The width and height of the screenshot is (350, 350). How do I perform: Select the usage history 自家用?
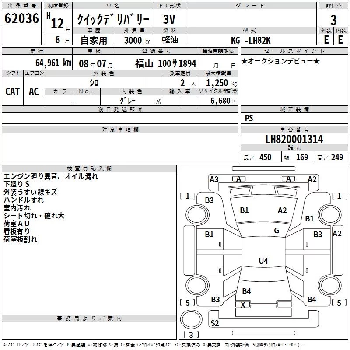[x=94, y=40]
